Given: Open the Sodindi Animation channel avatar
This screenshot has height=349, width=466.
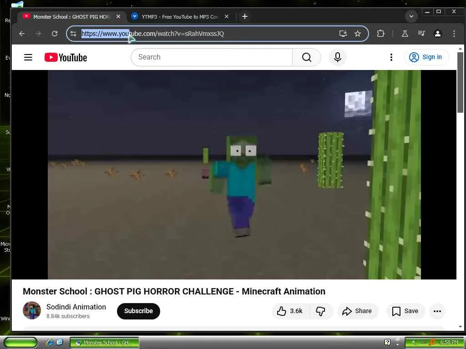Looking at the screenshot, I should [32, 310].
